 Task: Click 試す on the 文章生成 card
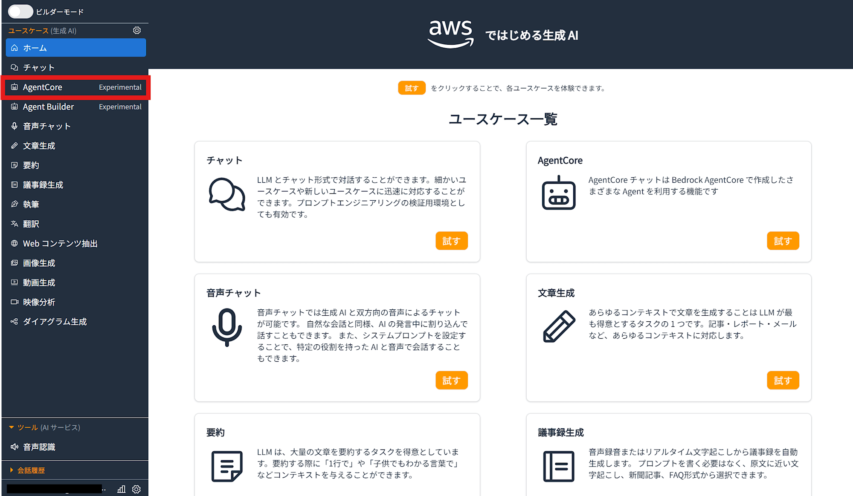(783, 380)
